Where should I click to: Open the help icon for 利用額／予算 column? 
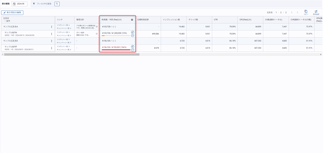click(x=132, y=20)
